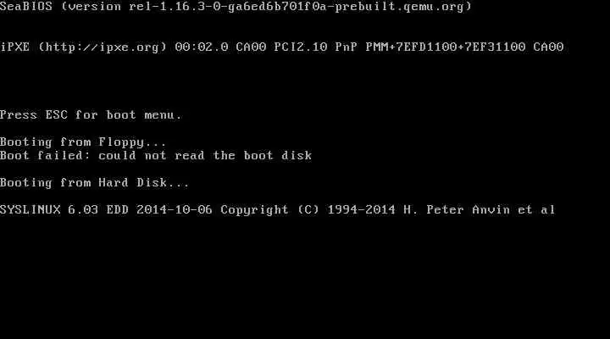Click the 'could not read the boot disk' text

tap(205, 156)
